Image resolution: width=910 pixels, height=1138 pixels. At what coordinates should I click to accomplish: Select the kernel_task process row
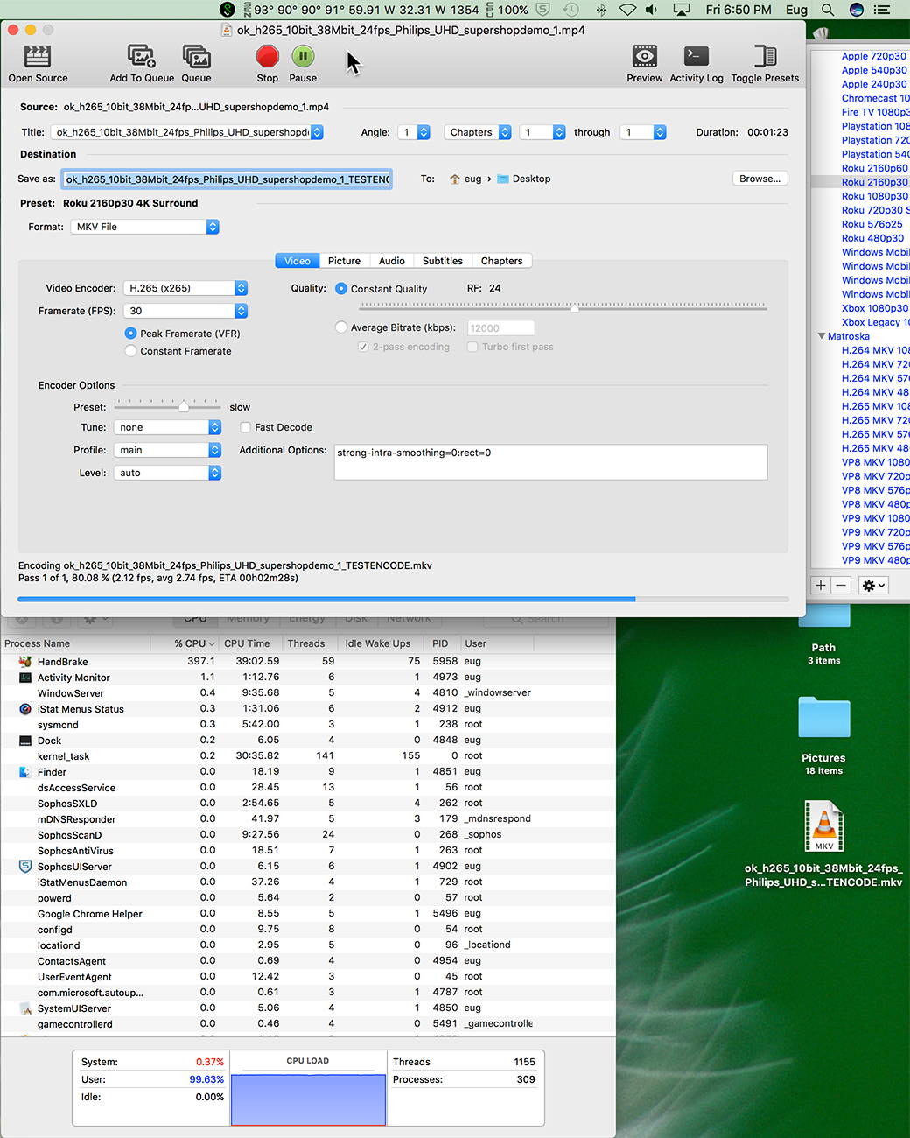click(306, 756)
